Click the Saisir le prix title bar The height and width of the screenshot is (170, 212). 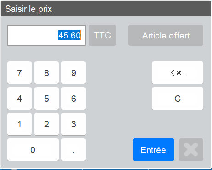106,9
